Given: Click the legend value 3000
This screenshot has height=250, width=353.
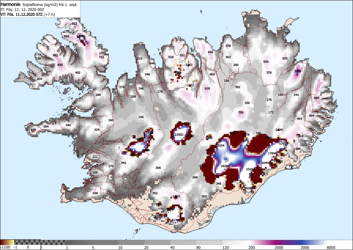Looking at the screenshot, I should (305, 248).
